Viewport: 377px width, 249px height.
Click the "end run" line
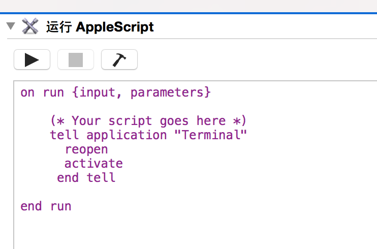[46, 206]
